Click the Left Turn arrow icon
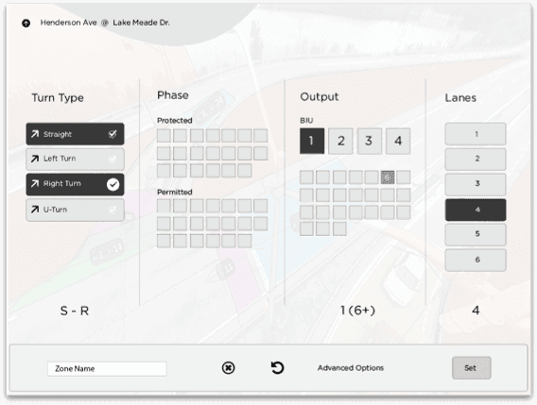 point(35,159)
